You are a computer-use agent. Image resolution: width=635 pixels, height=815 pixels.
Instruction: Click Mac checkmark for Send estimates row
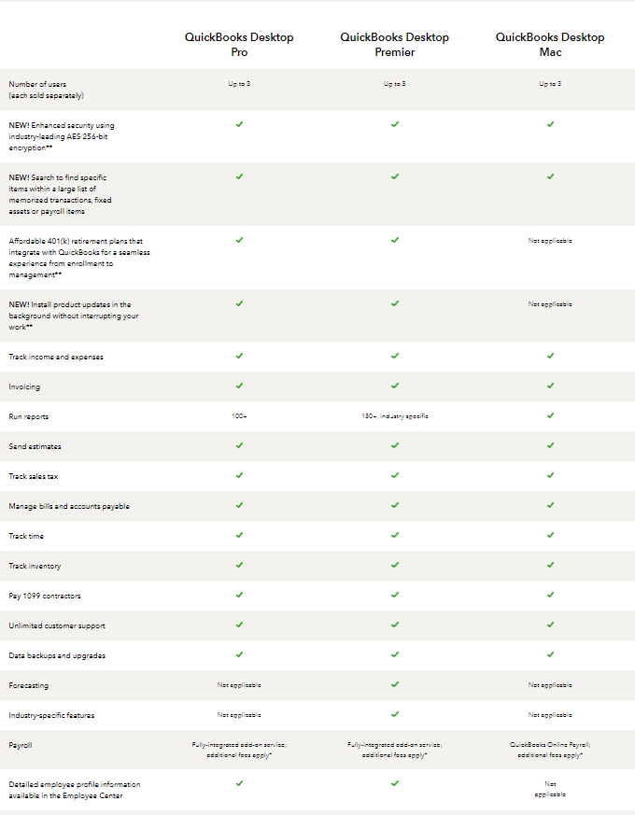click(550, 445)
